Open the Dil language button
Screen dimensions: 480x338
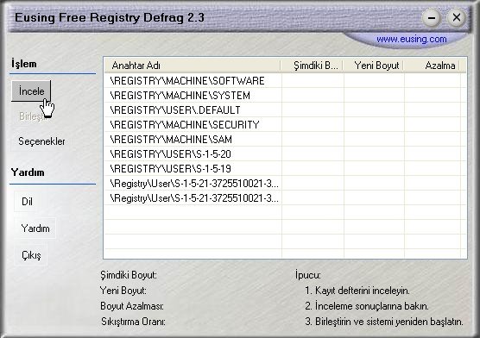tap(27, 202)
